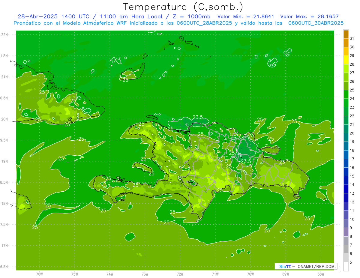This screenshot has width=360, height=278.
Task: Click the '70W' longitude axis label
Action: coord(250,274)
